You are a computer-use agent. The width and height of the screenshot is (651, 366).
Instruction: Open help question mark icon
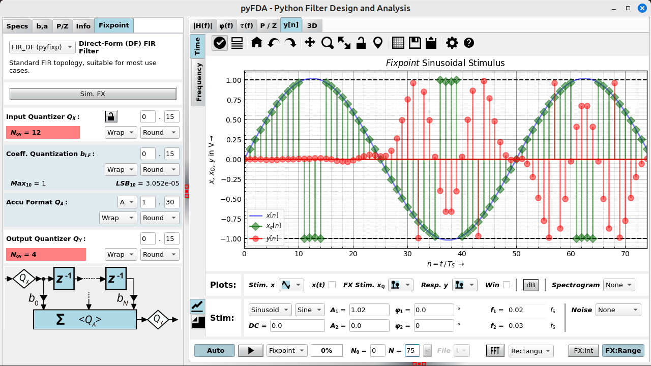point(469,43)
